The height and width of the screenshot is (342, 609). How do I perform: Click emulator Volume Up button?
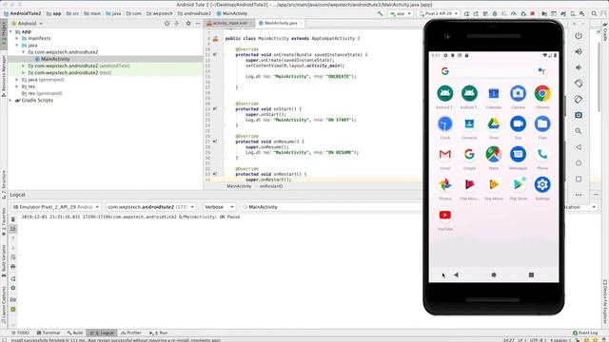579,51
